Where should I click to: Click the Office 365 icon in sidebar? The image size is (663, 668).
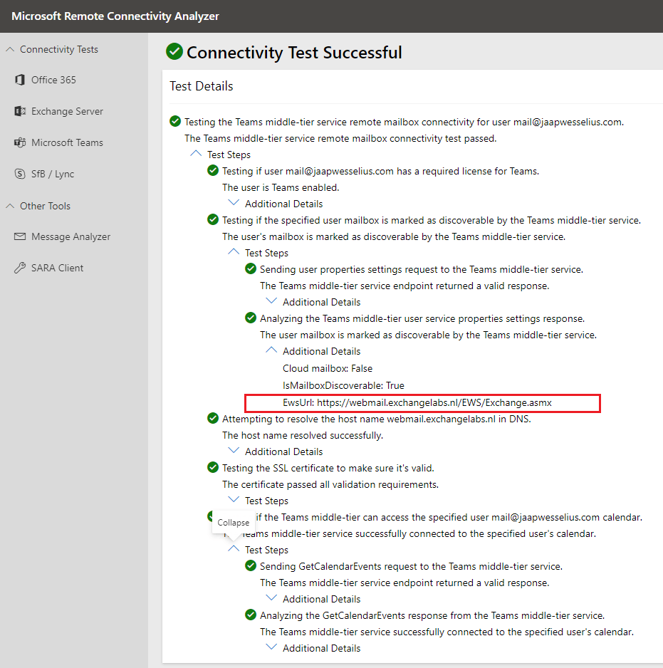pyautogui.click(x=20, y=80)
